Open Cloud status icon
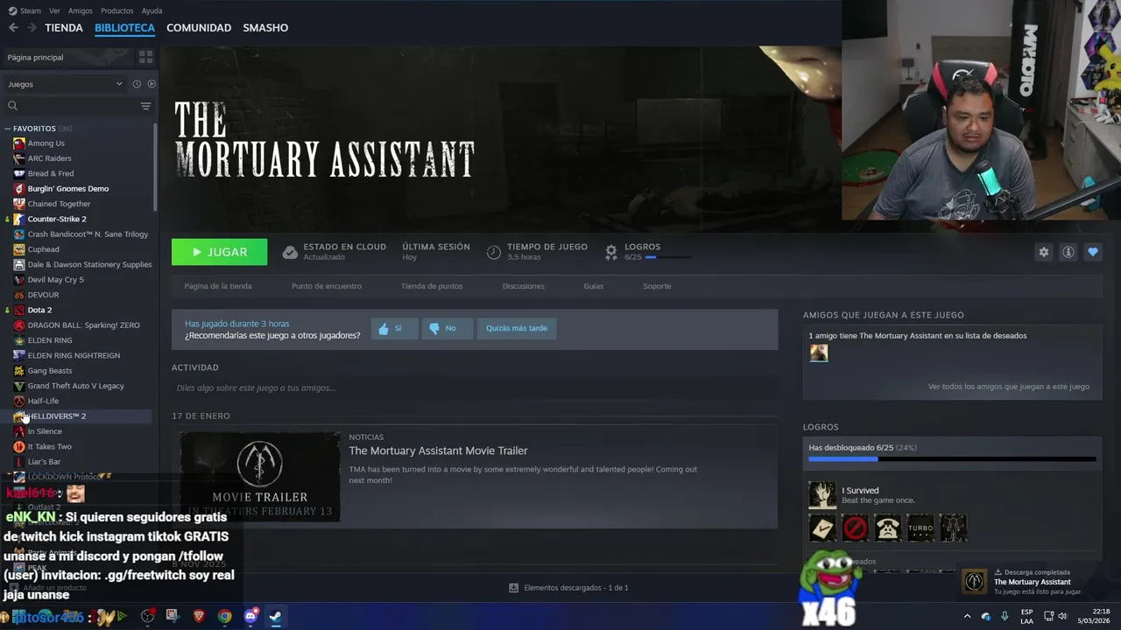 pyautogui.click(x=290, y=252)
